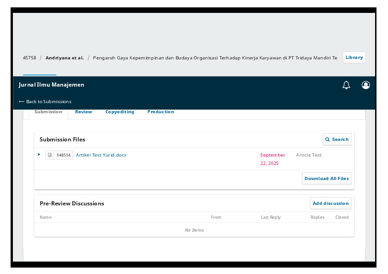Click the magnifier icon in Search button
This screenshot has height=274, width=388.
[x=327, y=140]
